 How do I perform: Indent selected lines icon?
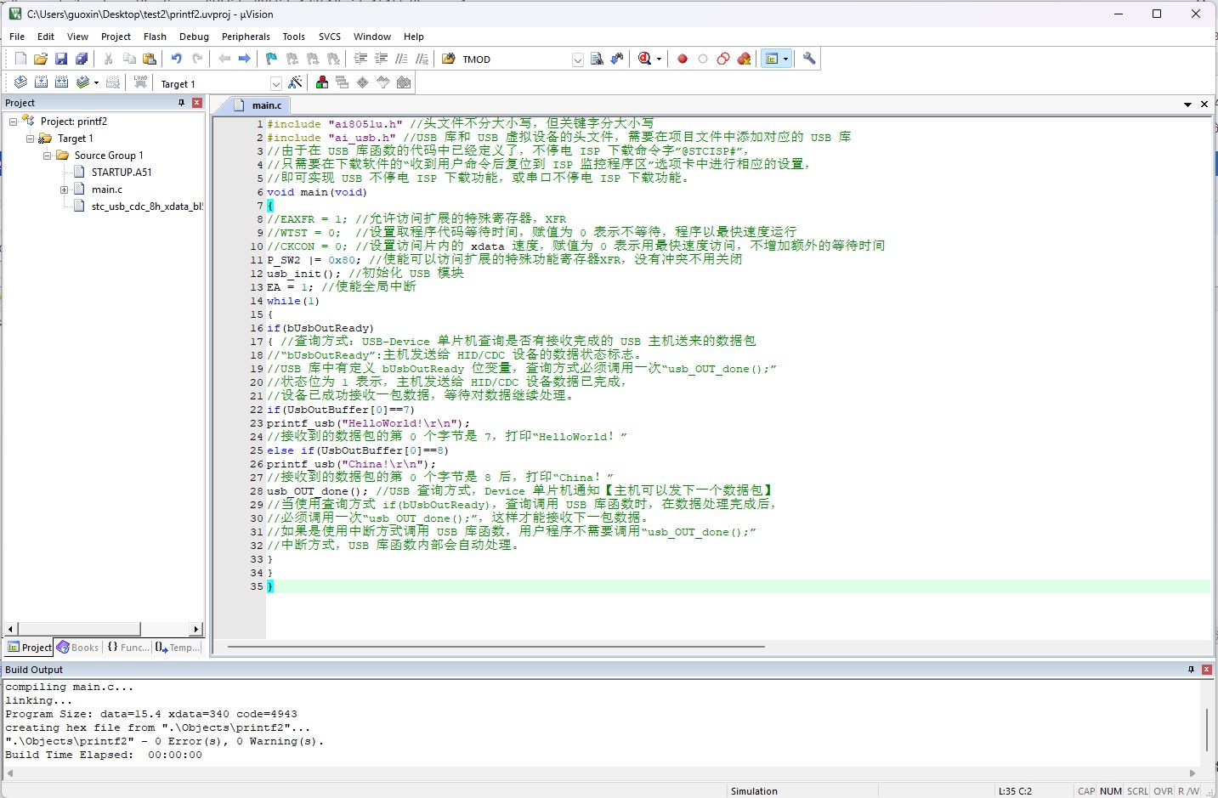click(x=360, y=59)
